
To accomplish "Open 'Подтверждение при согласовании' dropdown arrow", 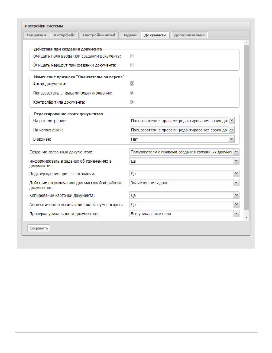I will click(237, 174).
